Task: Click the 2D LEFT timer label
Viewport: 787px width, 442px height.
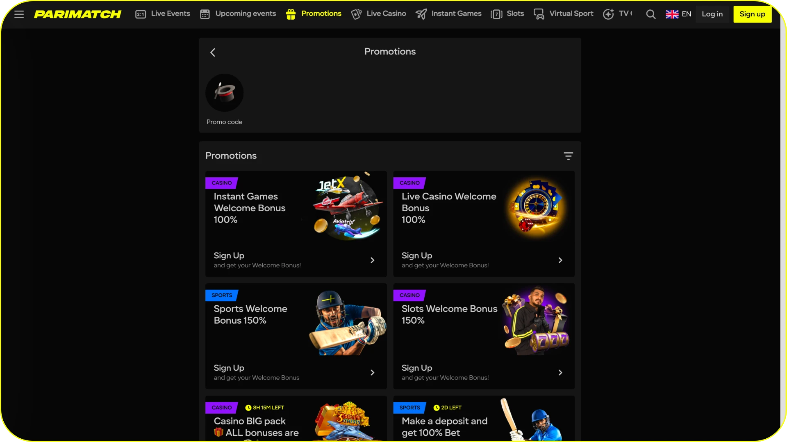Action: click(x=451, y=408)
